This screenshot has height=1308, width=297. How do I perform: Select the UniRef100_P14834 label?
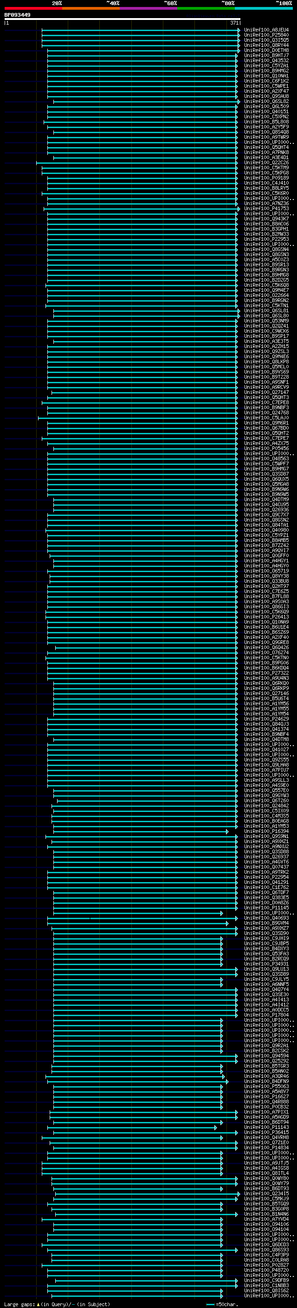click(266, 1147)
